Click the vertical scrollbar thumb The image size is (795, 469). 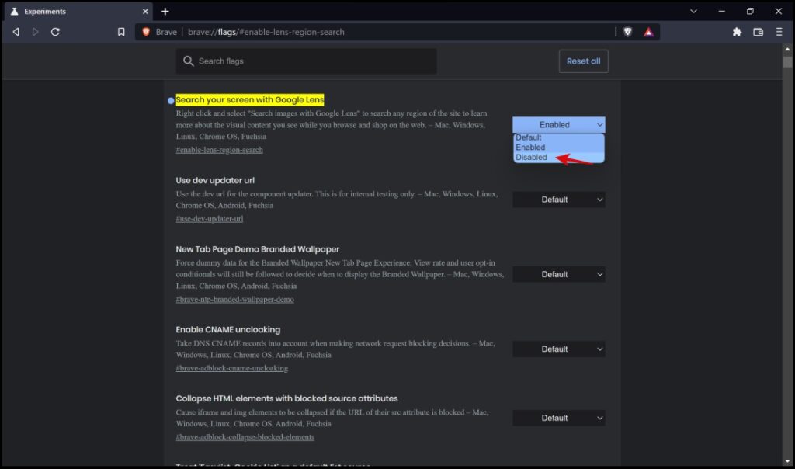click(x=787, y=61)
